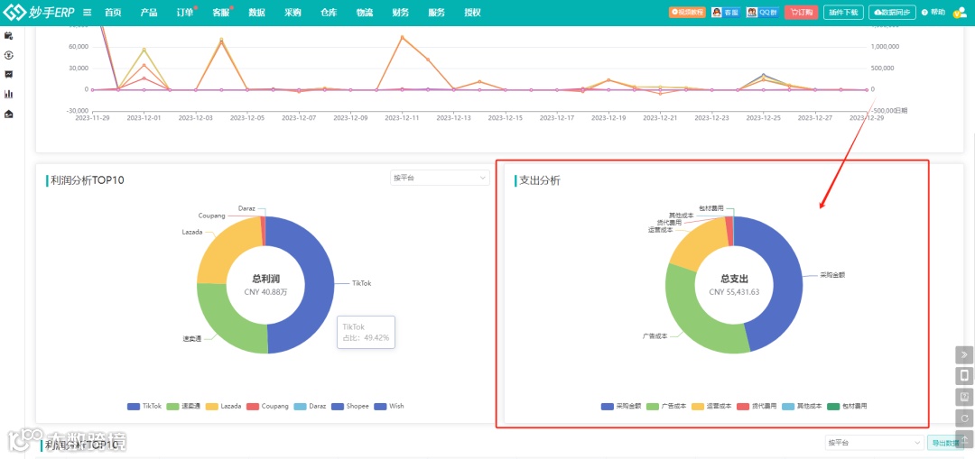Open the 客服 top menu
The height and width of the screenshot is (459, 975).
pos(221,13)
